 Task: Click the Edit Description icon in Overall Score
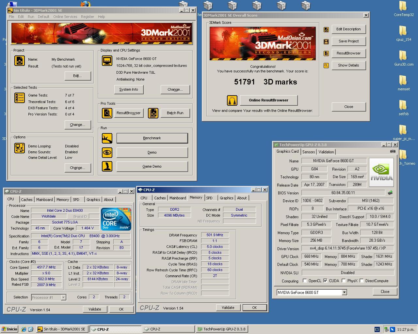326,30
